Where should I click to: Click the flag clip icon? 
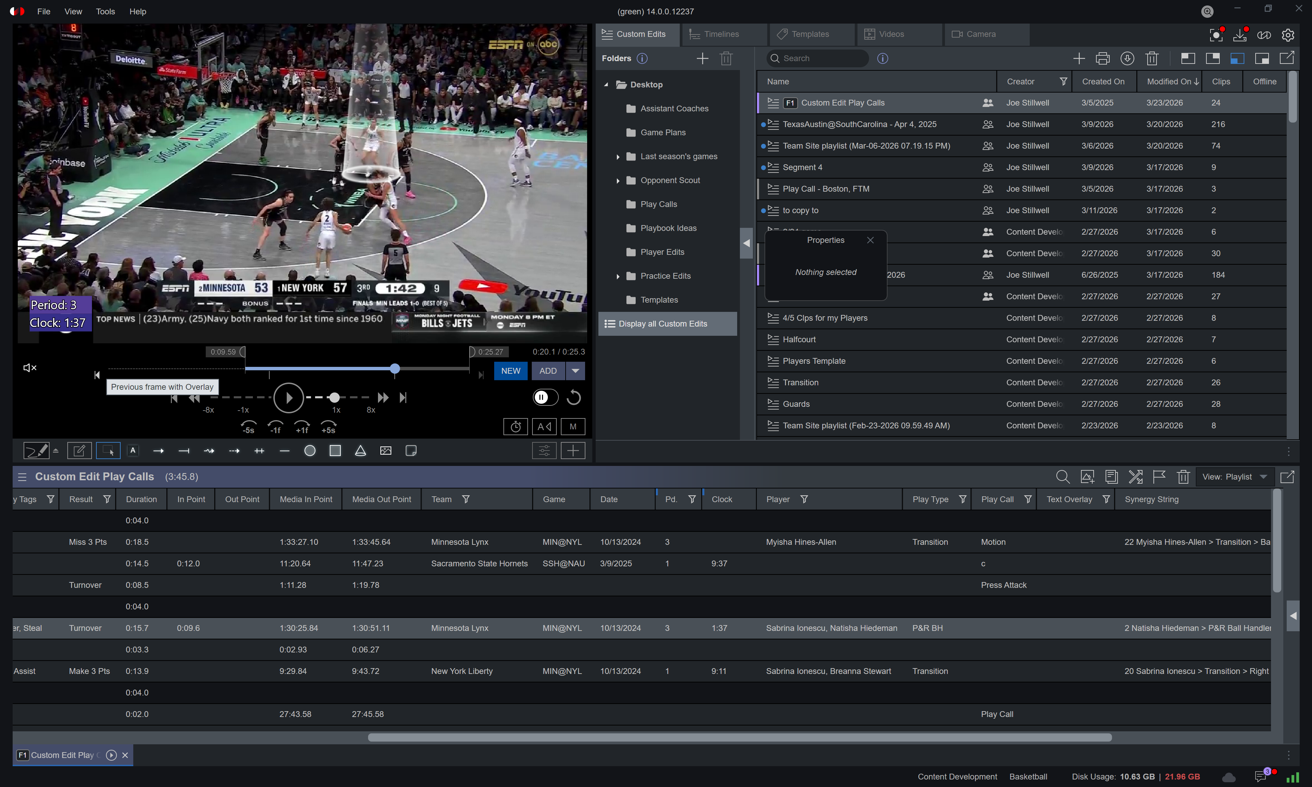pos(1159,477)
